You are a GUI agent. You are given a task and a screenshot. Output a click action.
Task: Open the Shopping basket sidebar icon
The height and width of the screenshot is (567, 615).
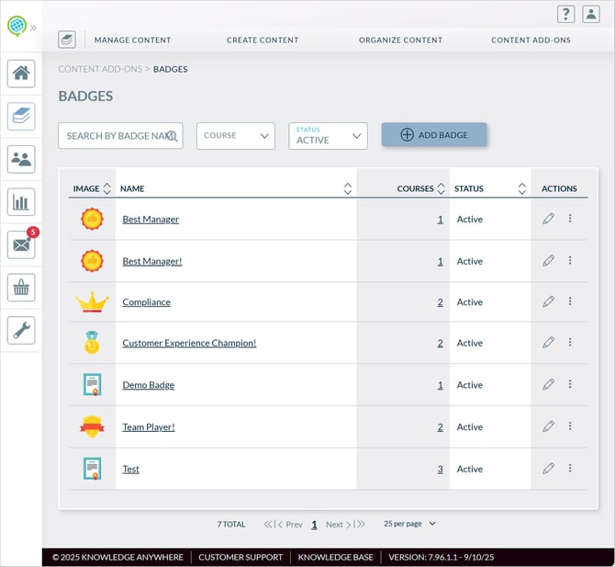click(x=21, y=288)
